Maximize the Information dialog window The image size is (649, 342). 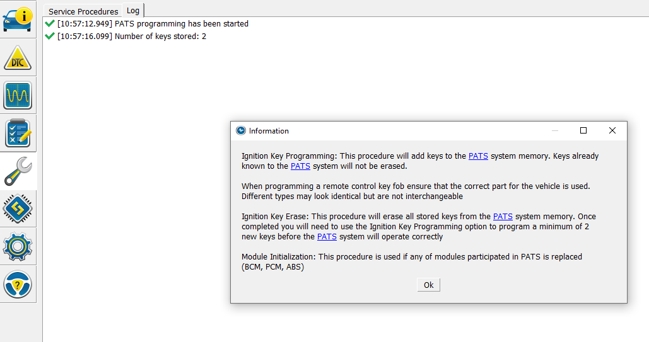[x=583, y=130]
